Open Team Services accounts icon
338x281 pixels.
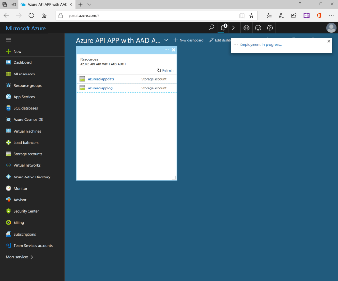coord(8,245)
